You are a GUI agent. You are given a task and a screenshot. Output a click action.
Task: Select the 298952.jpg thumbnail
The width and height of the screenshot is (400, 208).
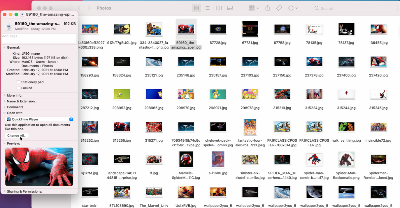122,94
